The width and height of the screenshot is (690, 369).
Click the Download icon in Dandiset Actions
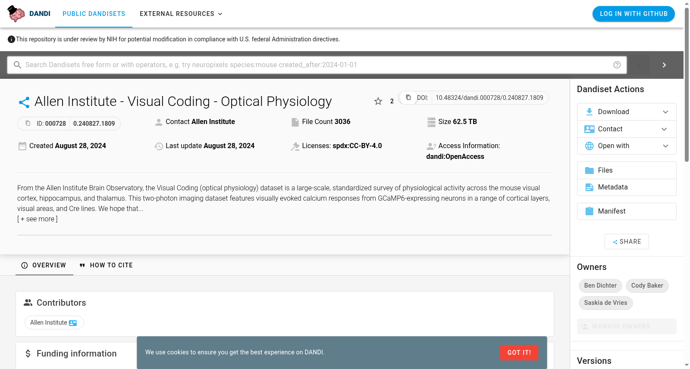[589, 112]
